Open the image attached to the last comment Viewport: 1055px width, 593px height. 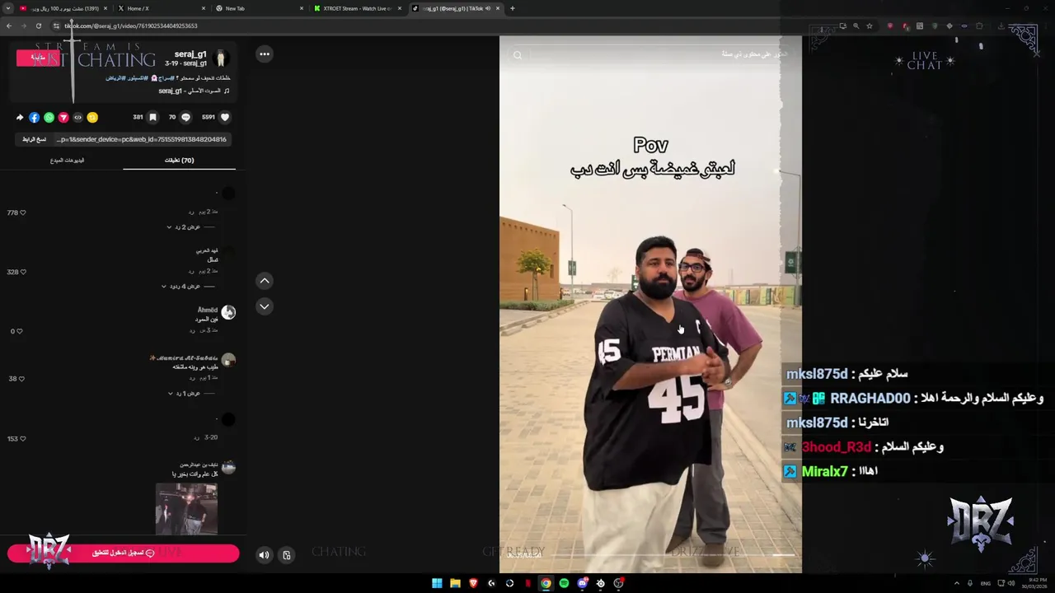186,509
